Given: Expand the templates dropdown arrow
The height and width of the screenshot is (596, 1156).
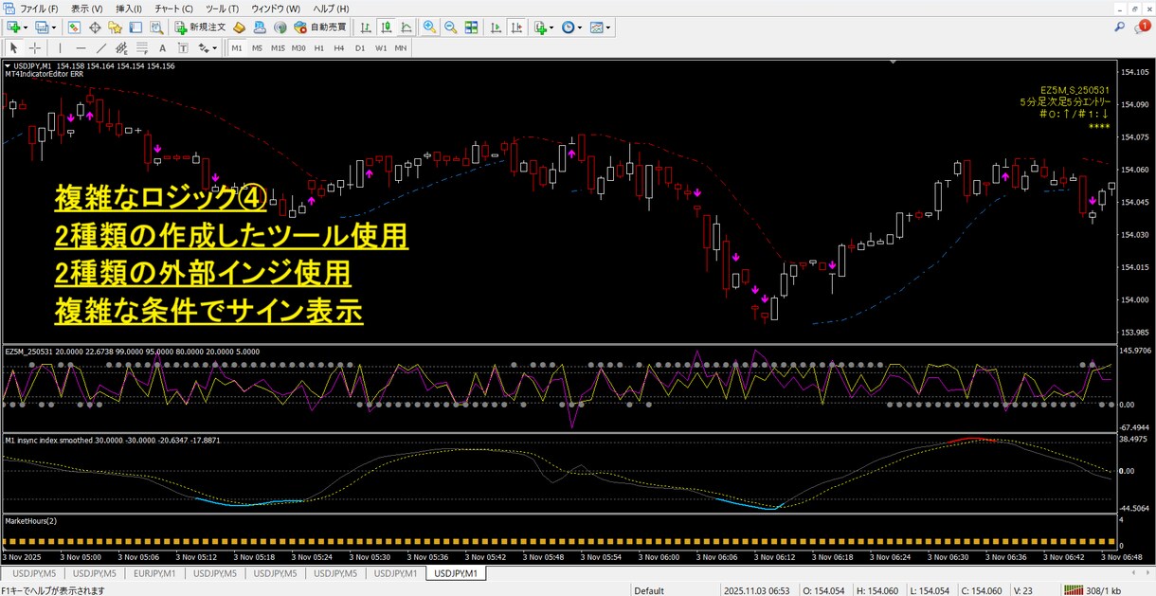Looking at the screenshot, I should click(607, 28).
